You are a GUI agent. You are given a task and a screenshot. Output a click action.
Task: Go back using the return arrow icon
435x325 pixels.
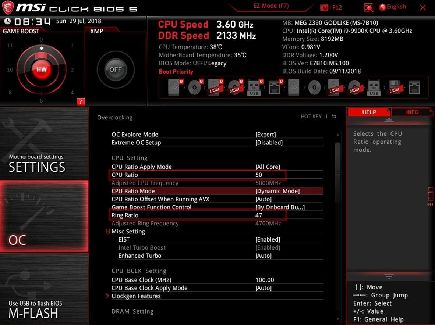pos(334,117)
